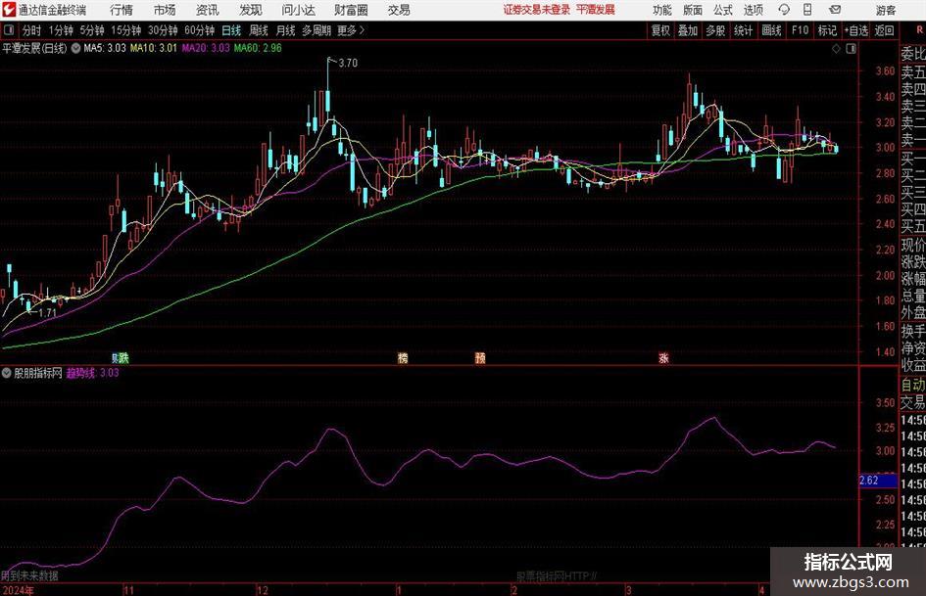The width and height of the screenshot is (926, 596).
Task: Click the 返回 back button
Action: pyautogui.click(x=884, y=30)
